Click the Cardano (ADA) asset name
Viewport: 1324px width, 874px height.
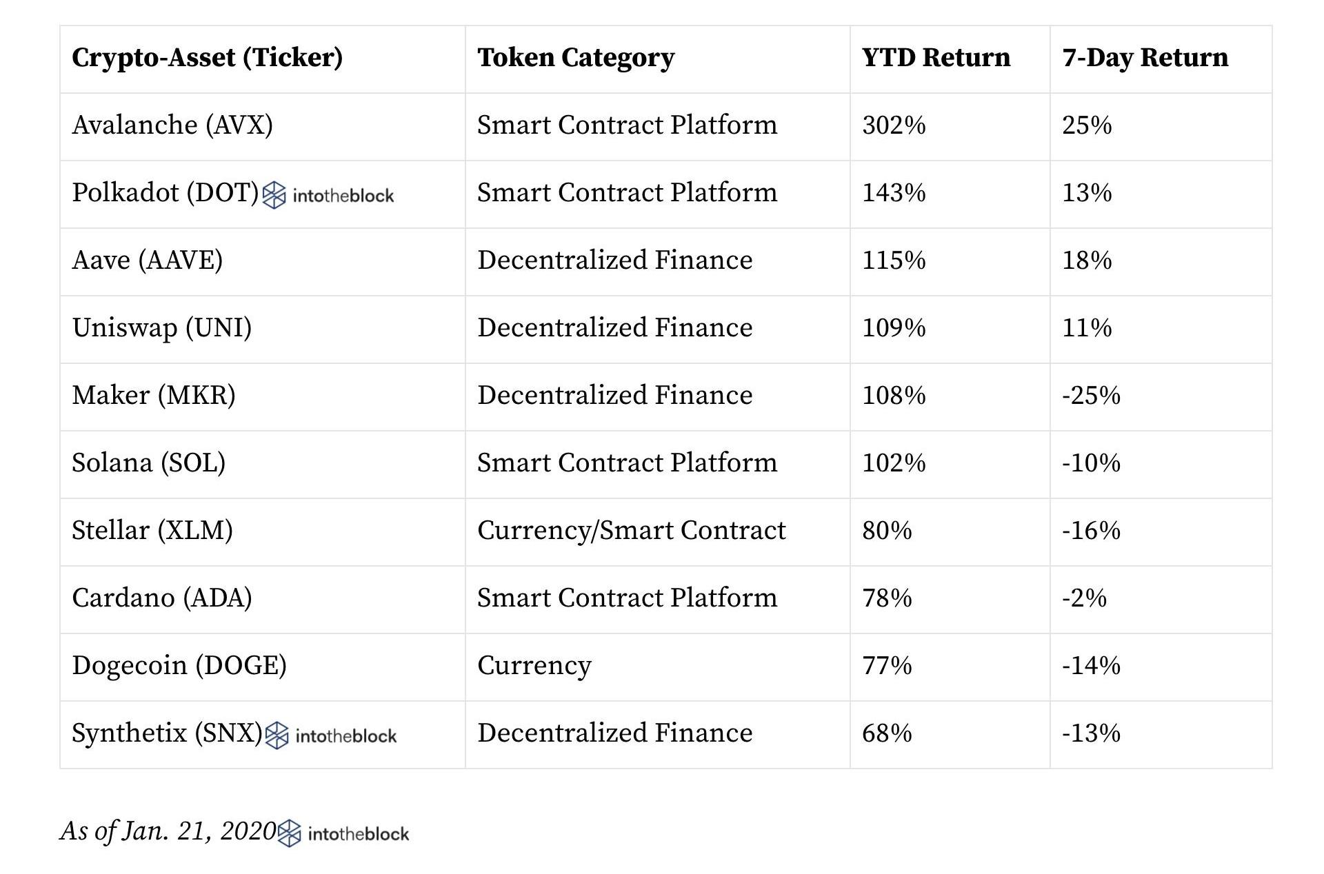[162, 598]
